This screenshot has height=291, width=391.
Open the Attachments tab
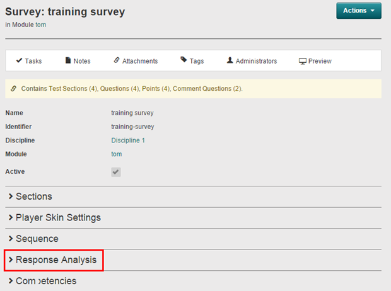pos(140,61)
